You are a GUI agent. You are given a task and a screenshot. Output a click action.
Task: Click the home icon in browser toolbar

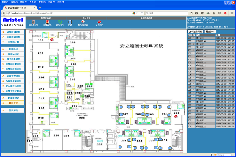click(214, 13)
